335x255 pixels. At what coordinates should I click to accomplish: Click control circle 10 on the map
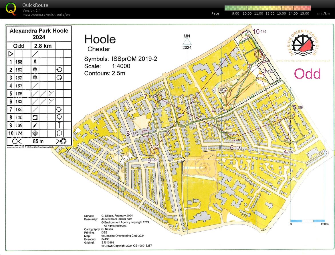click(245, 35)
